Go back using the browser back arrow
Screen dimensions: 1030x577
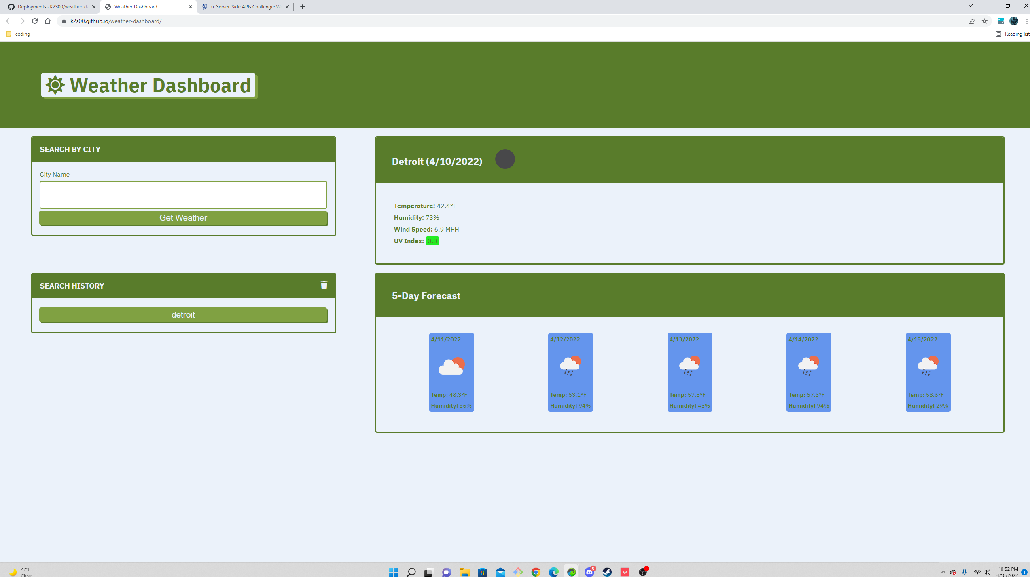point(9,21)
